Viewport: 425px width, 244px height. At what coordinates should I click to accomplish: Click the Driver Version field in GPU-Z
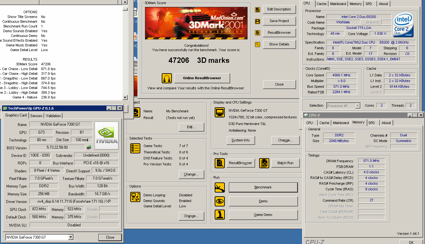point(74,202)
